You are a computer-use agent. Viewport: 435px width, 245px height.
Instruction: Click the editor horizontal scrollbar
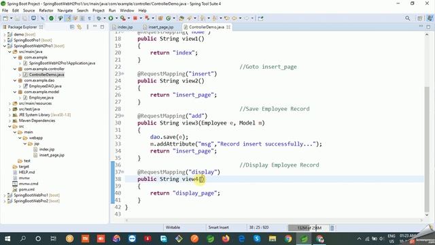273,220
